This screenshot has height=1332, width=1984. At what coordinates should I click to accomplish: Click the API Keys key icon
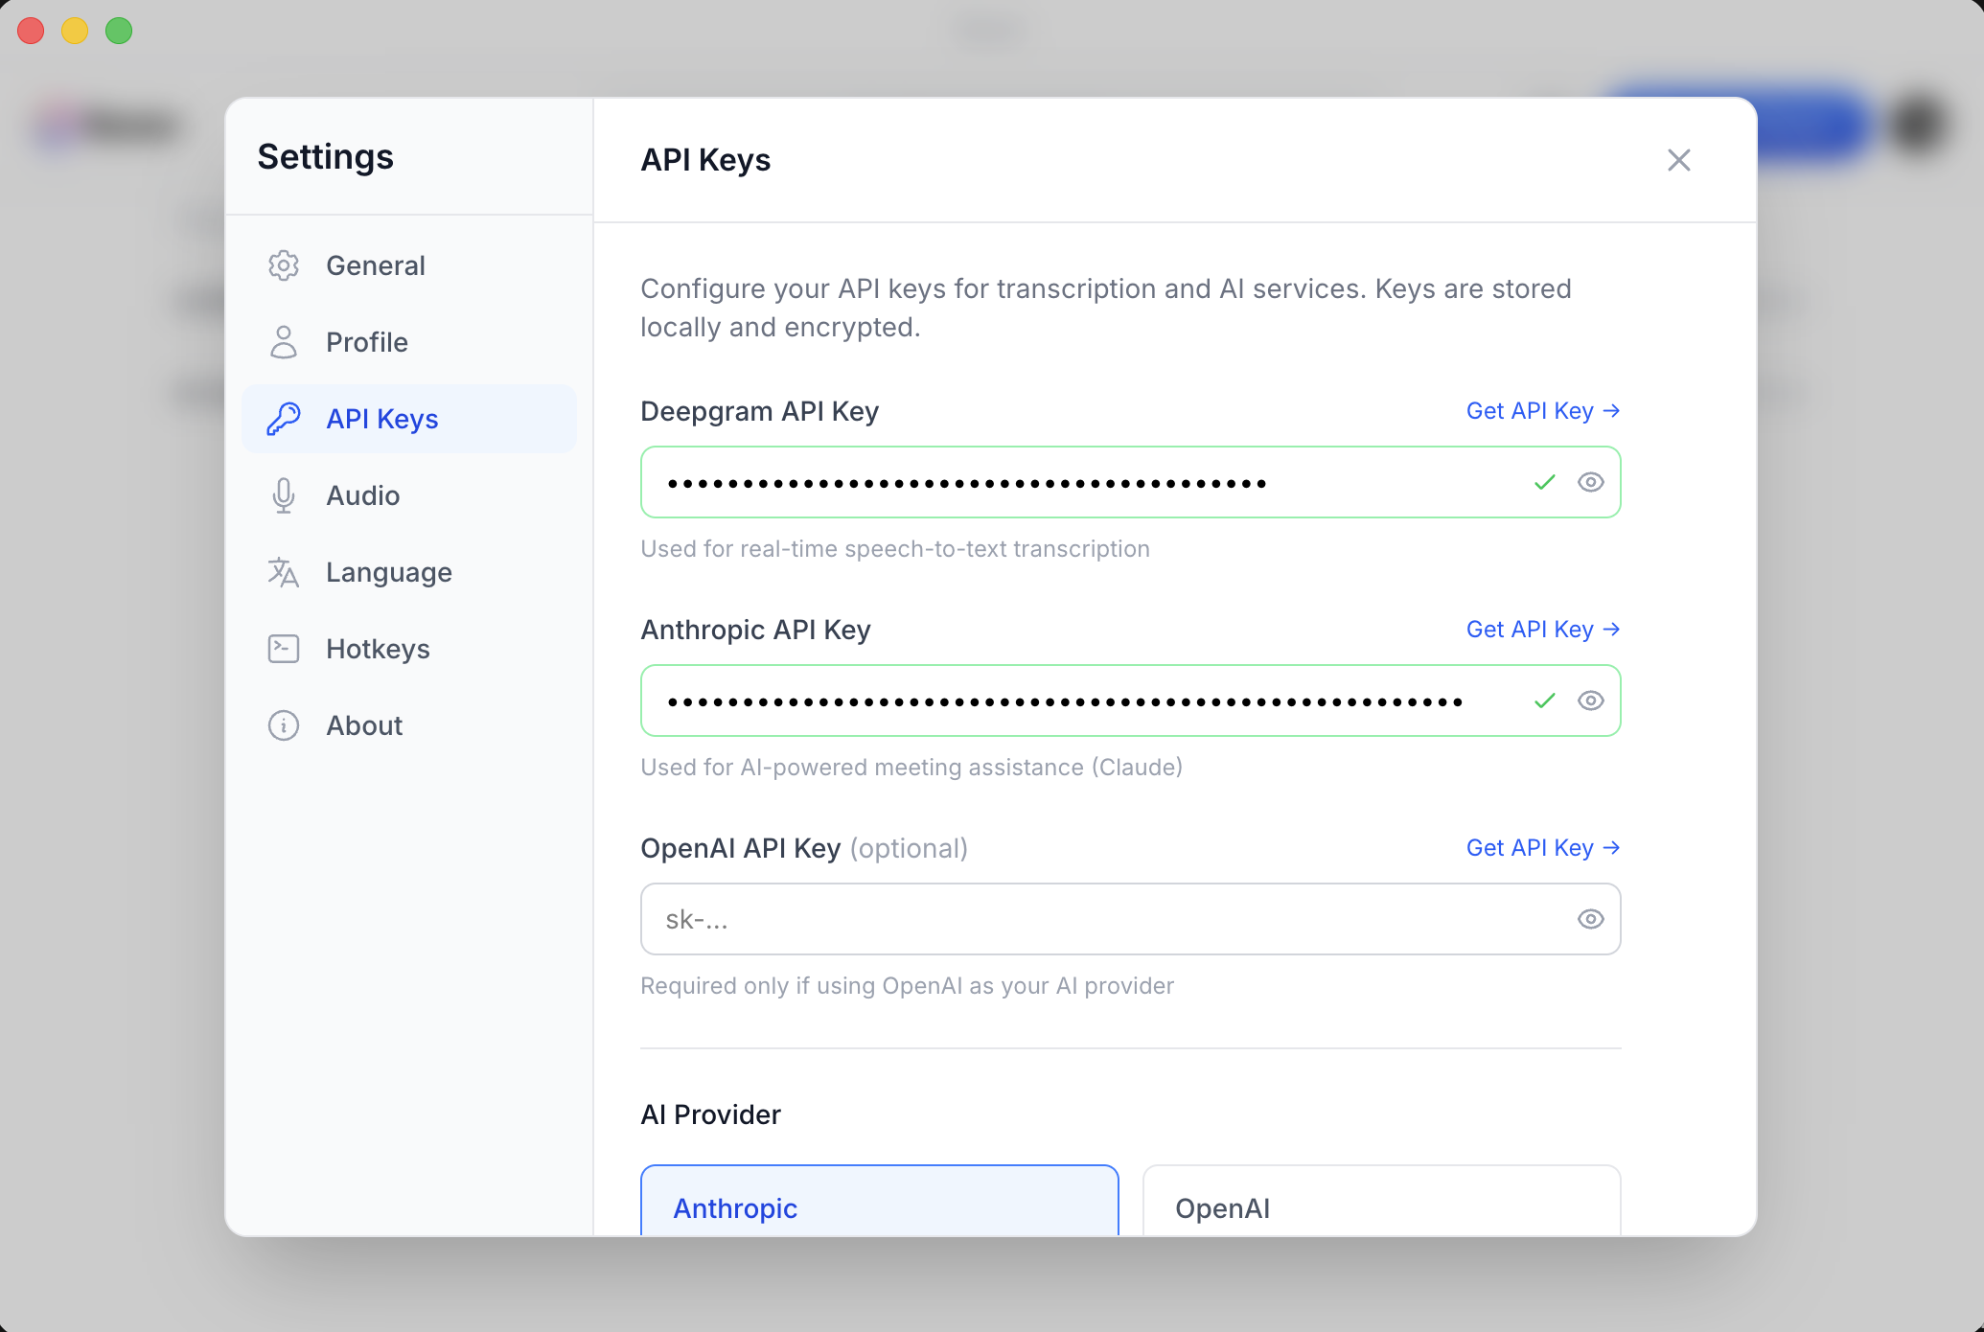pyautogui.click(x=284, y=419)
